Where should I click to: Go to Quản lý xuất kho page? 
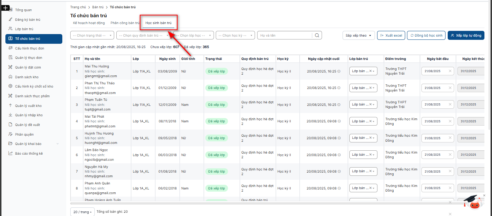pos(28,106)
